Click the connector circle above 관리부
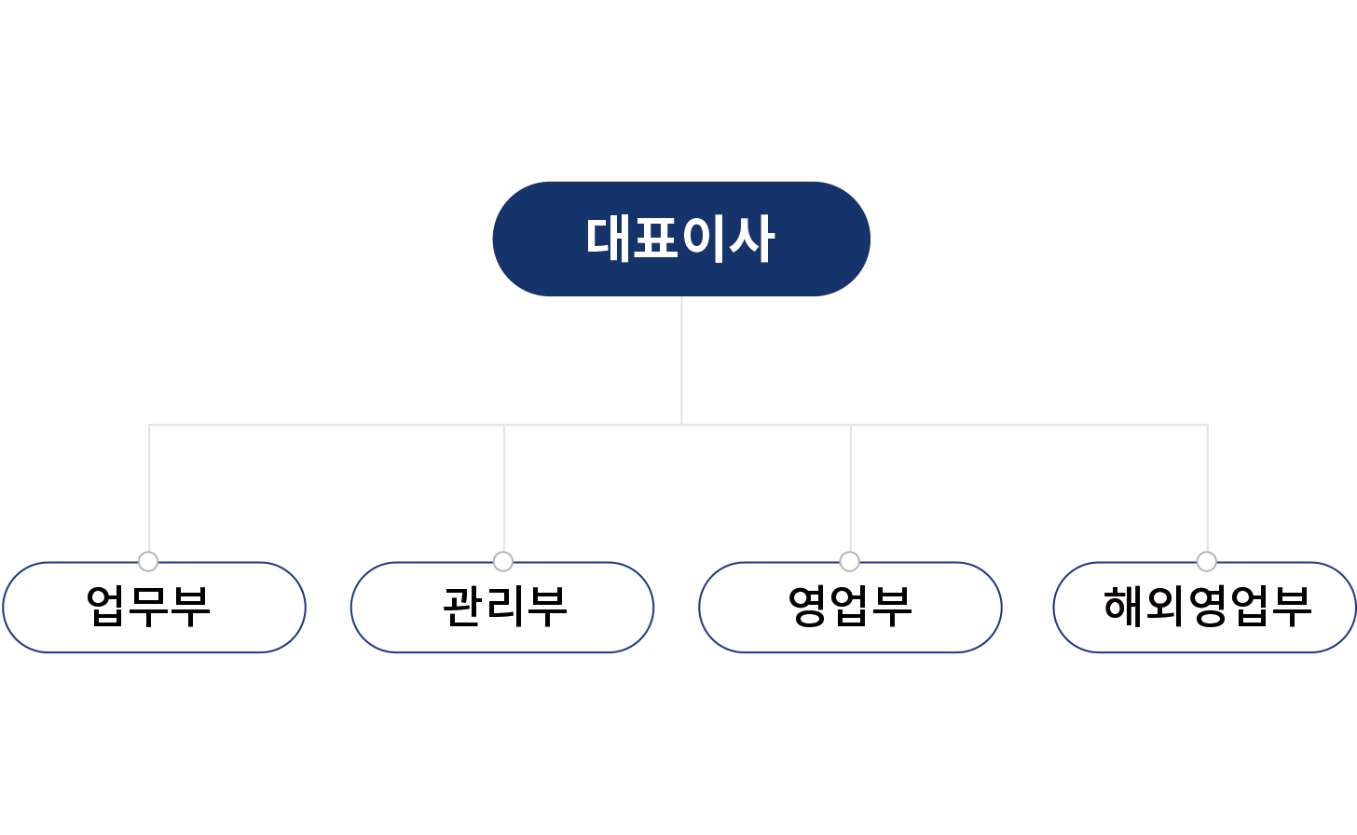The image size is (1357, 835). pyautogui.click(x=503, y=561)
